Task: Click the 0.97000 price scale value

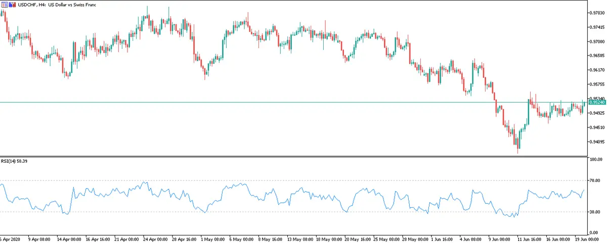Action: click(597, 42)
